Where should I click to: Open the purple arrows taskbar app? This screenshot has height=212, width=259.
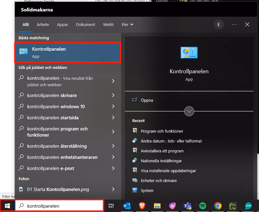[x=172, y=206]
